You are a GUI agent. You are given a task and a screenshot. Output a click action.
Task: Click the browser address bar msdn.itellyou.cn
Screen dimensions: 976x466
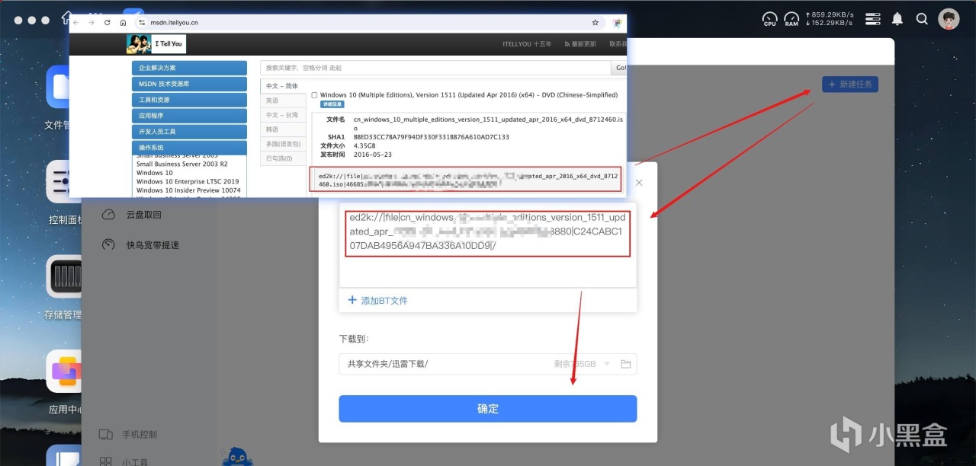coord(175,23)
